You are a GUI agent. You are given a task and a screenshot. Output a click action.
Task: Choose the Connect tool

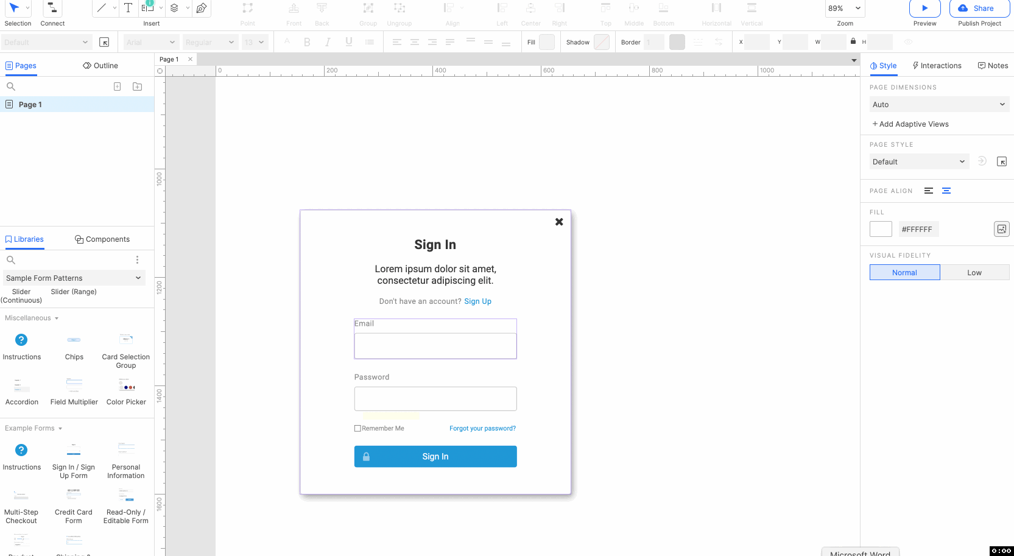(x=52, y=8)
